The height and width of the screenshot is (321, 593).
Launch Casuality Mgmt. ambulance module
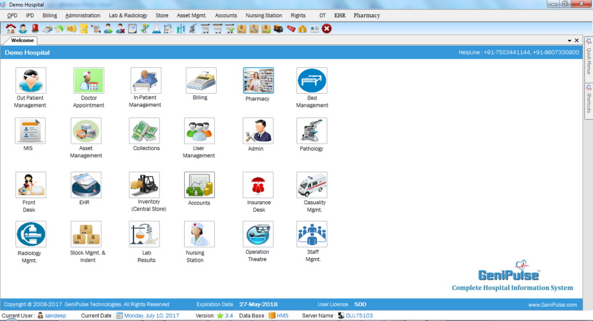click(x=311, y=185)
